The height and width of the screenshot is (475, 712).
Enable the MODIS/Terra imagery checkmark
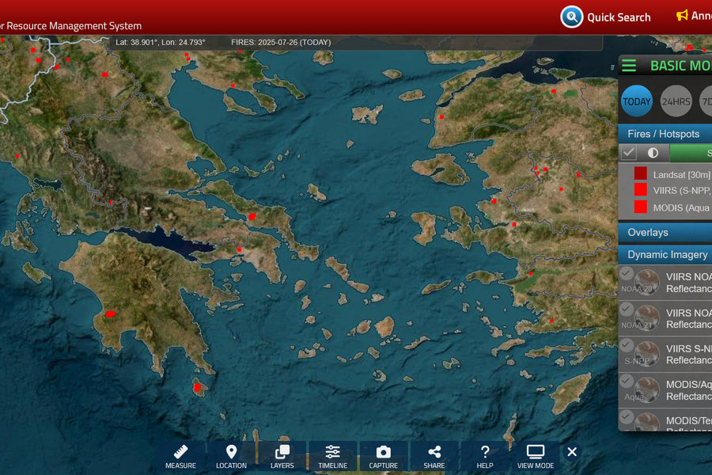tap(627, 416)
